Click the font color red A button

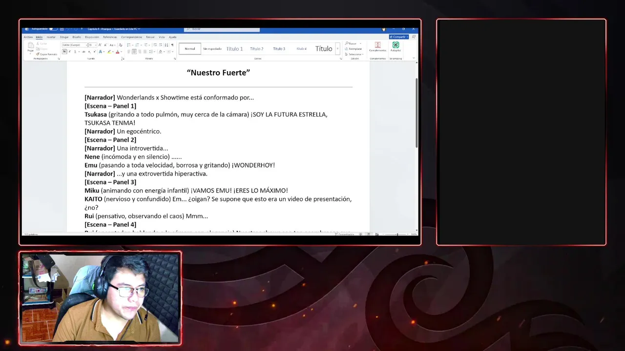point(118,52)
